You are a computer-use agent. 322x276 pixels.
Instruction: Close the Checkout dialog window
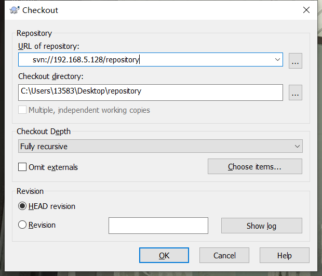click(x=306, y=10)
